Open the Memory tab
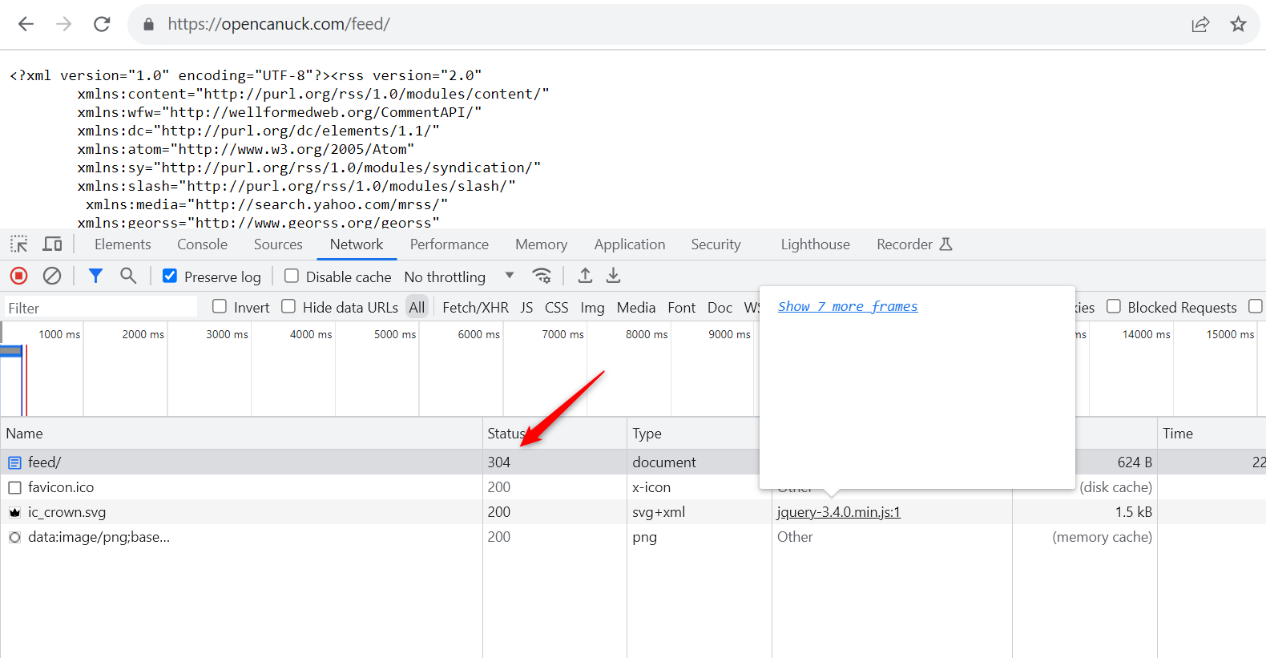The width and height of the screenshot is (1266, 658). pos(541,244)
